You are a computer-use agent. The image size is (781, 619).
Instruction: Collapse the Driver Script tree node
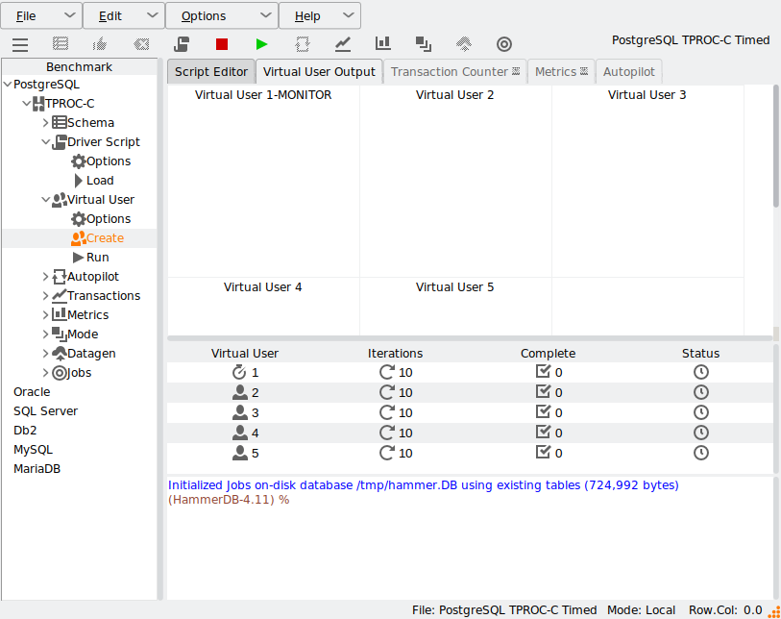[45, 142]
